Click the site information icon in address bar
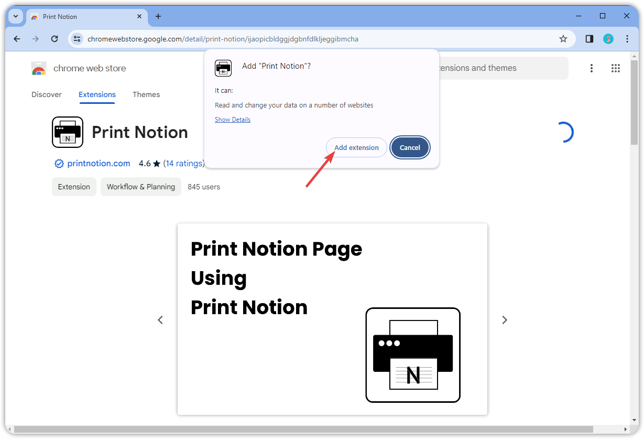Image resolution: width=644 pixels, height=439 pixels. tap(77, 39)
